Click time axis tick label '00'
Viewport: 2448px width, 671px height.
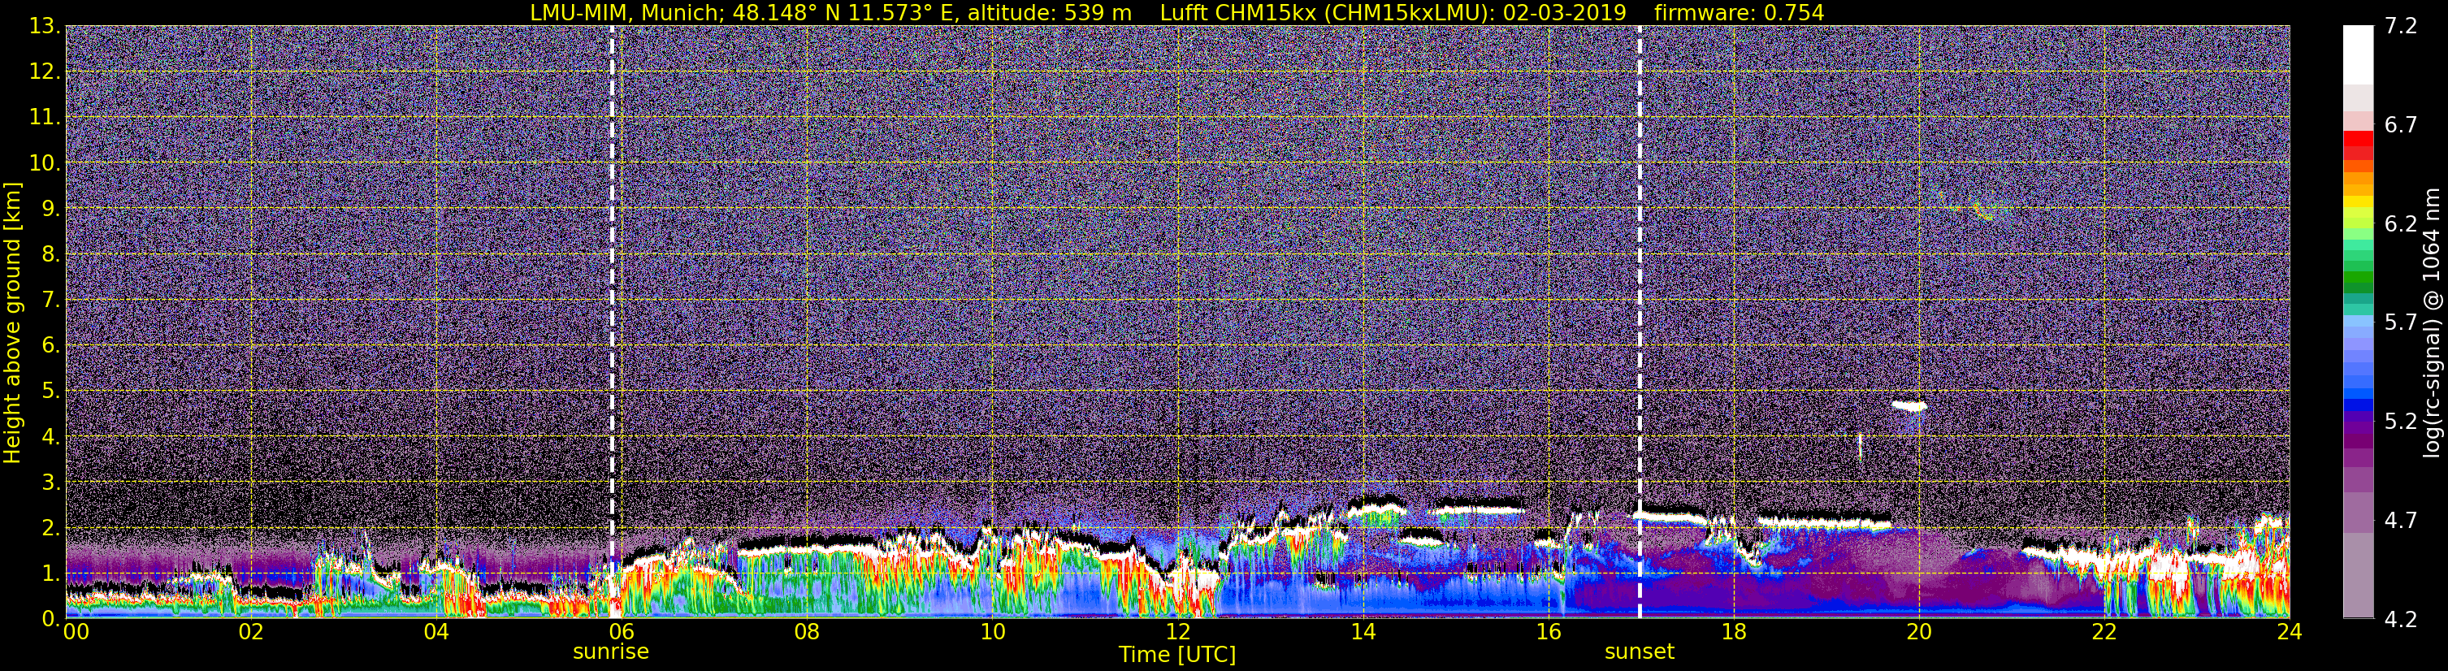coord(75,633)
